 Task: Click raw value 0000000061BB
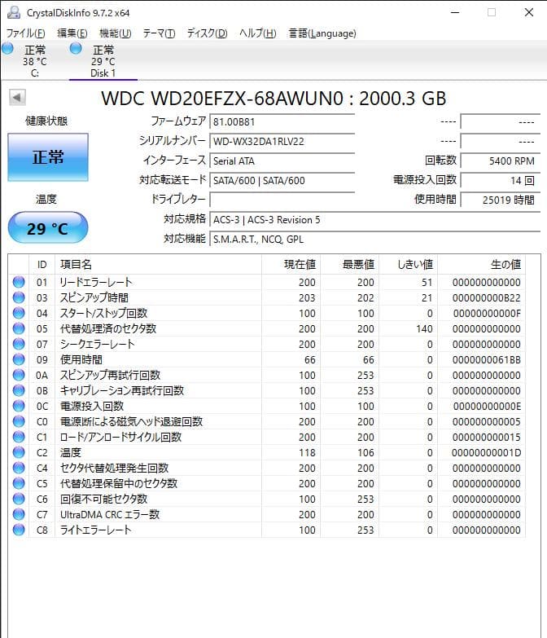[x=486, y=359]
